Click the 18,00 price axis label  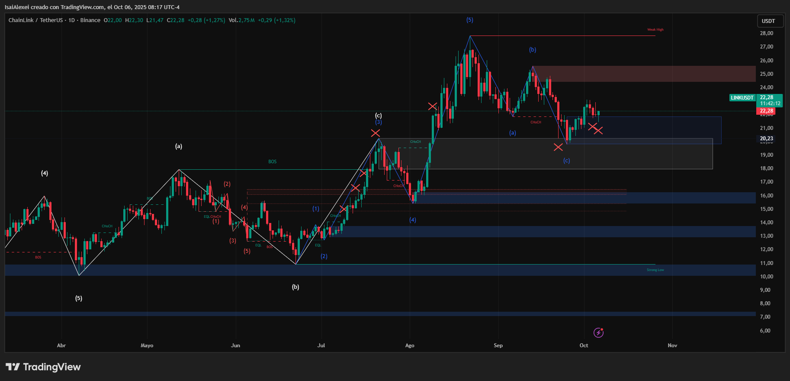tap(767, 168)
